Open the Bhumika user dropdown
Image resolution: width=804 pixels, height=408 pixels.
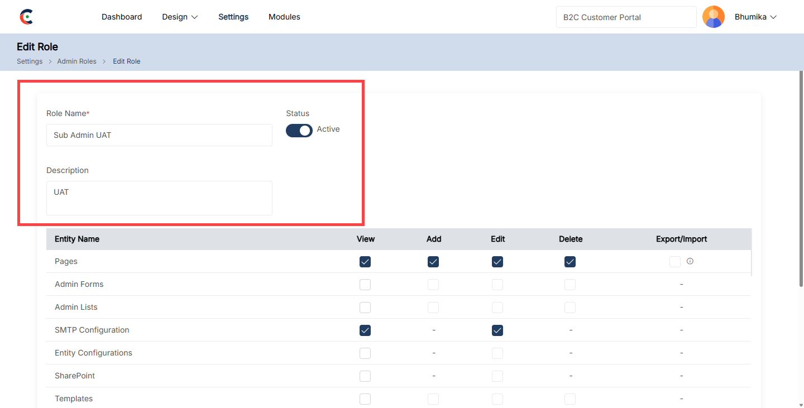(x=755, y=17)
